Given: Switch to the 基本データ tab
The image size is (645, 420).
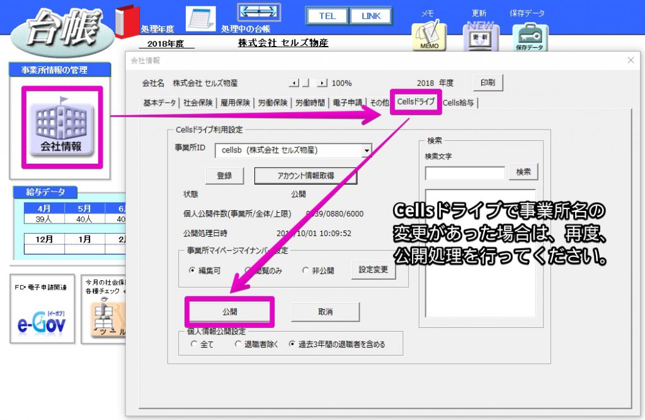Looking at the screenshot, I should pyautogui.click(x=159, y=103).
